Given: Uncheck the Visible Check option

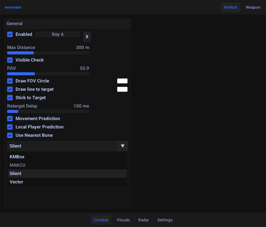Looking at the screenshot, I should click(x=10, y=60).
